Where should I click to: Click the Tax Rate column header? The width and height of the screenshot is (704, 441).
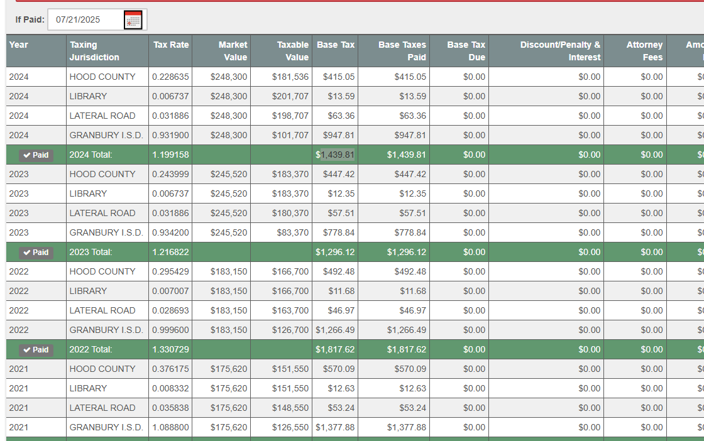tap(171, 45)
